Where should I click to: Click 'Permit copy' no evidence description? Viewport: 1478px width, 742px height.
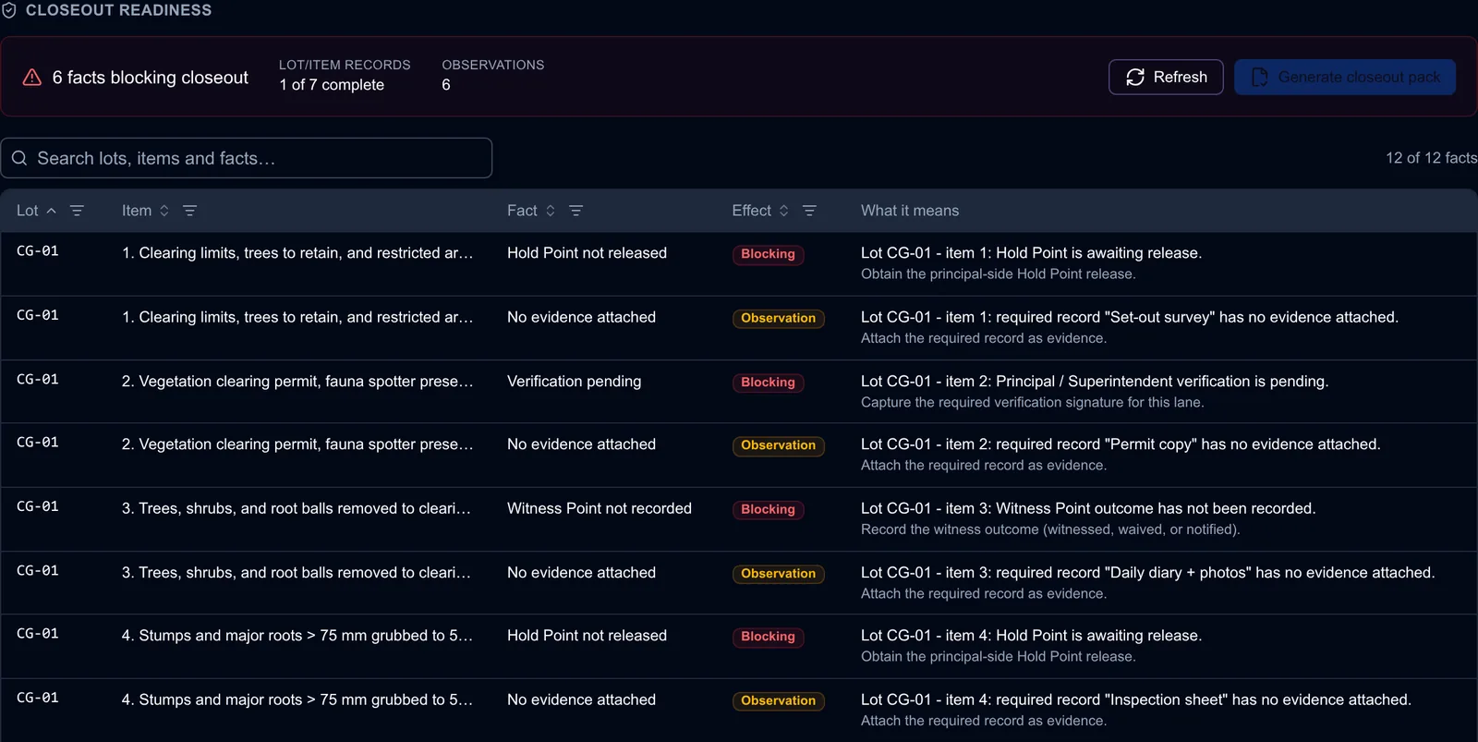pos(1121,444)
